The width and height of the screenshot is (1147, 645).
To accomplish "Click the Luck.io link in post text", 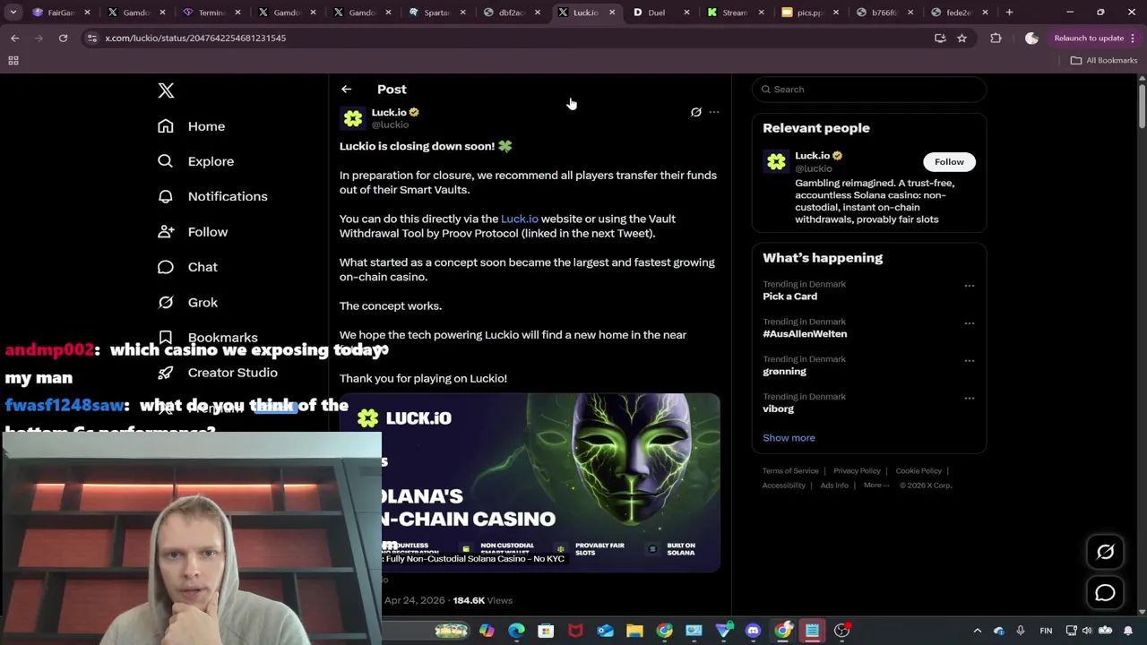I will pos(520,219).
